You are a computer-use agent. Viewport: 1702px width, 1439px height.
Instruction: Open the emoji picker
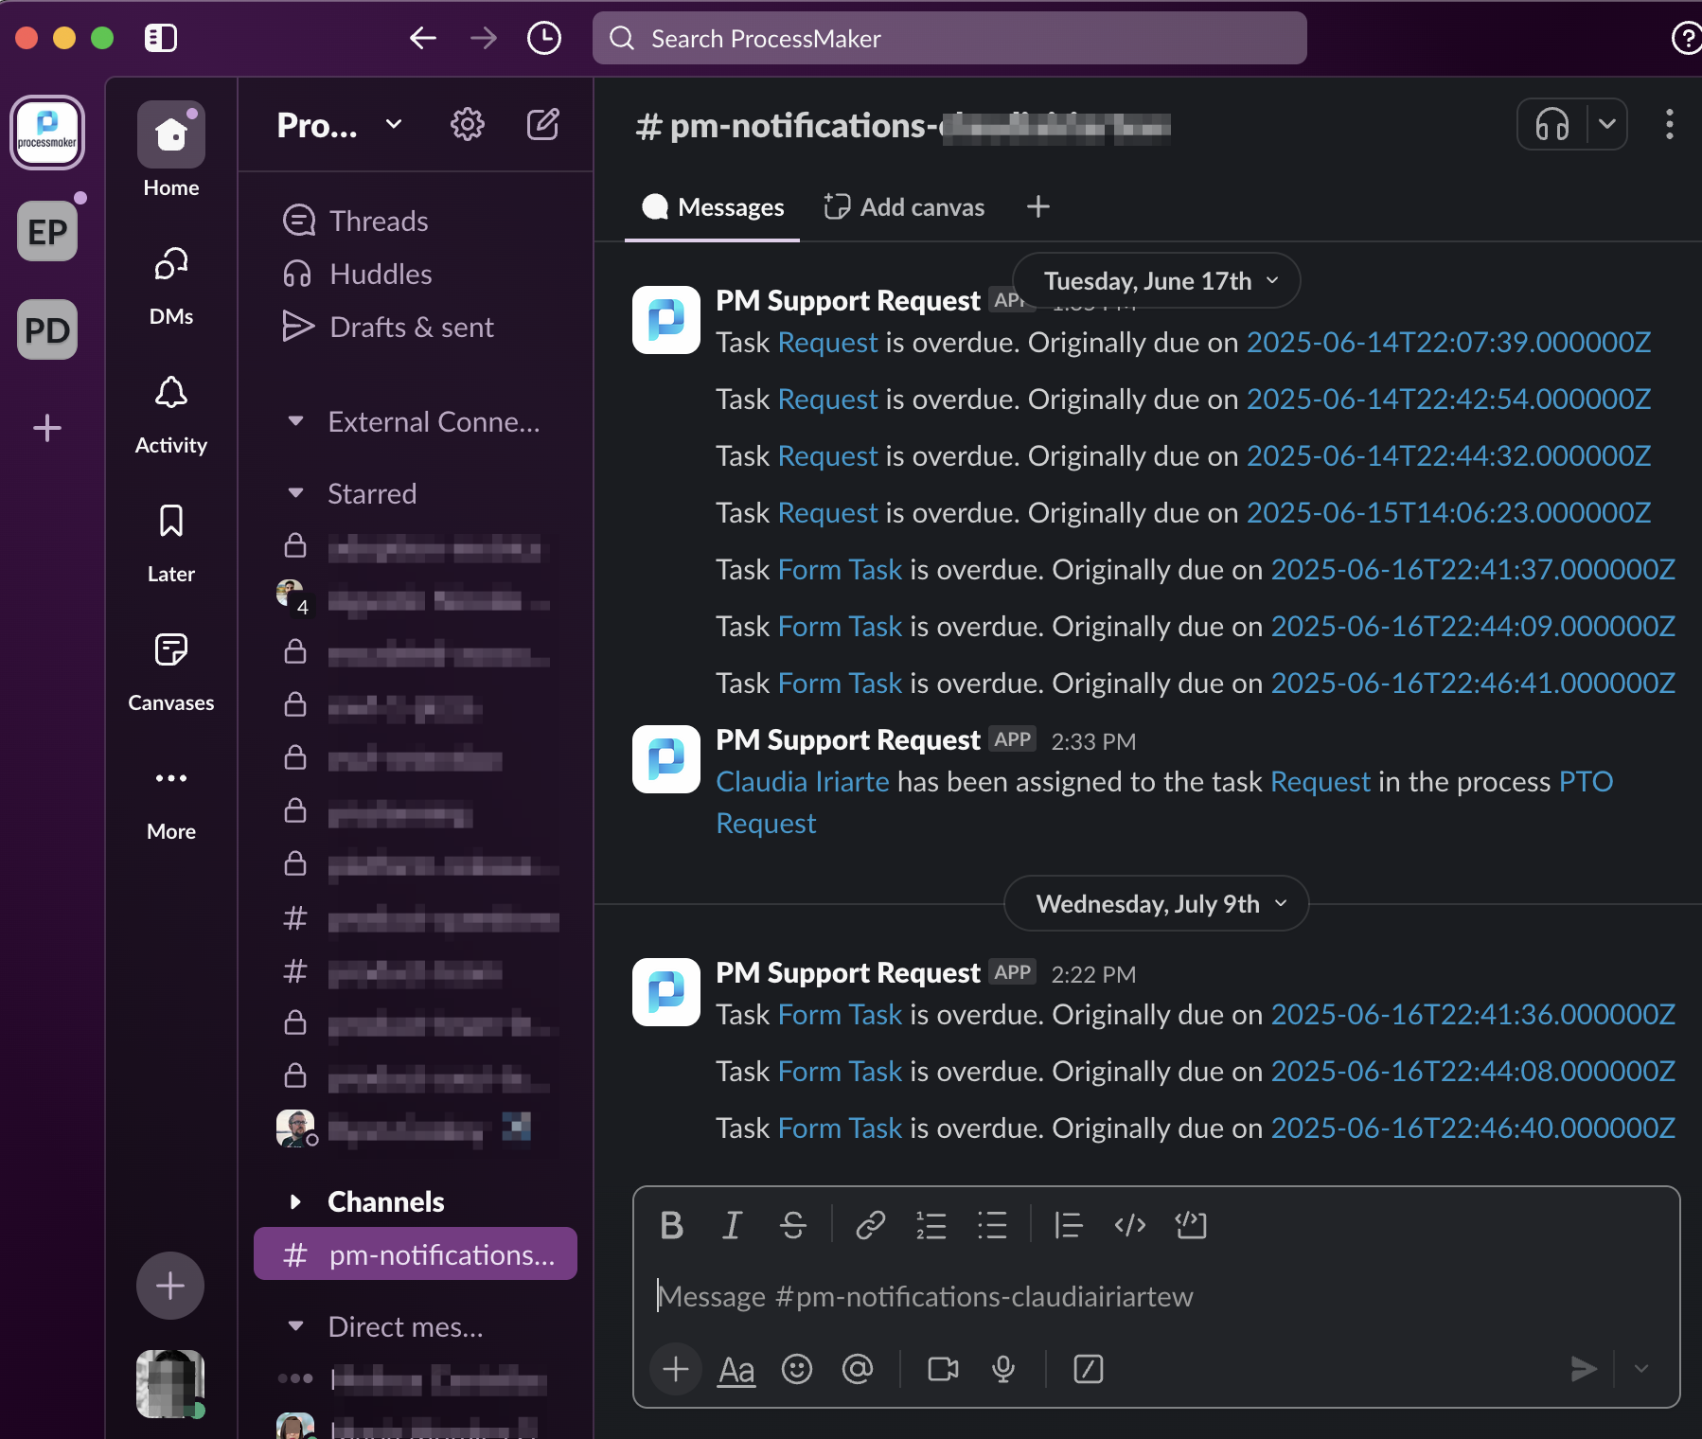click(797, 1369)
